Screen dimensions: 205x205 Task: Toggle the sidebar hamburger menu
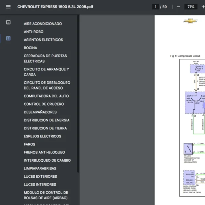pyautogui.click(x=8, y=7)
